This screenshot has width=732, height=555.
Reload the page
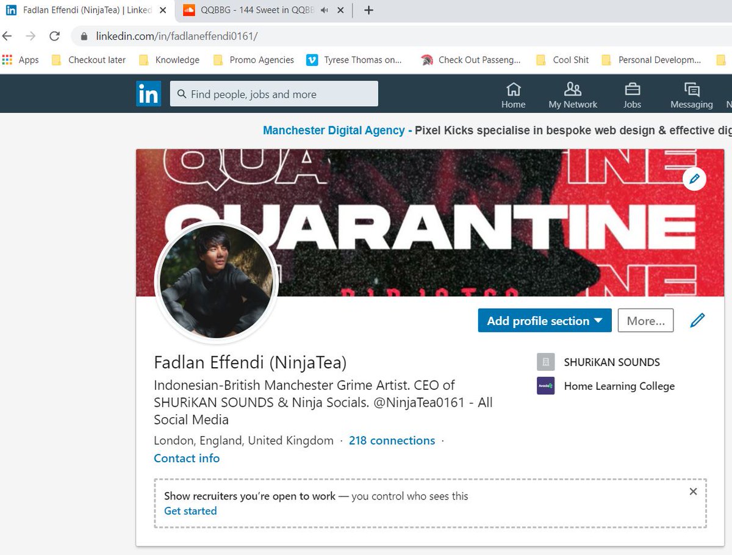(54, 36)
